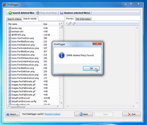
Task: Click the results list scroll left arrow
Action: pyautogui.click(x=9, y=106)
